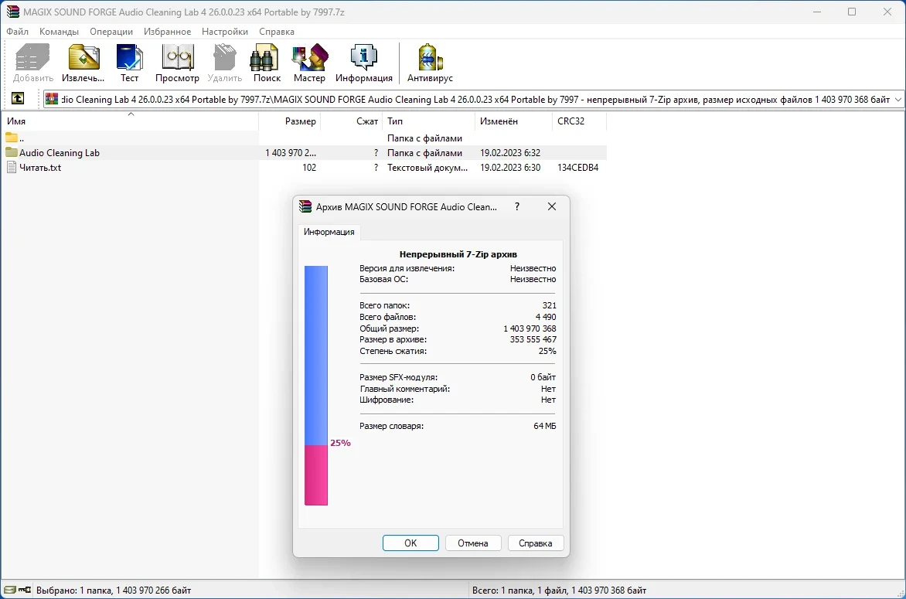Click the 'Всего папок' value '321'
906x599 pixels.
pos(550,305)
